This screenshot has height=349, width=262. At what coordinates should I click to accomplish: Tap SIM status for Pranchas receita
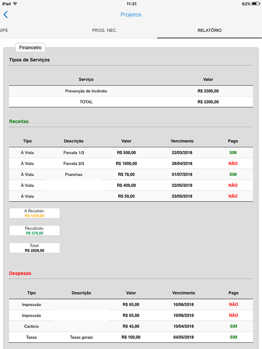[233, 174]
